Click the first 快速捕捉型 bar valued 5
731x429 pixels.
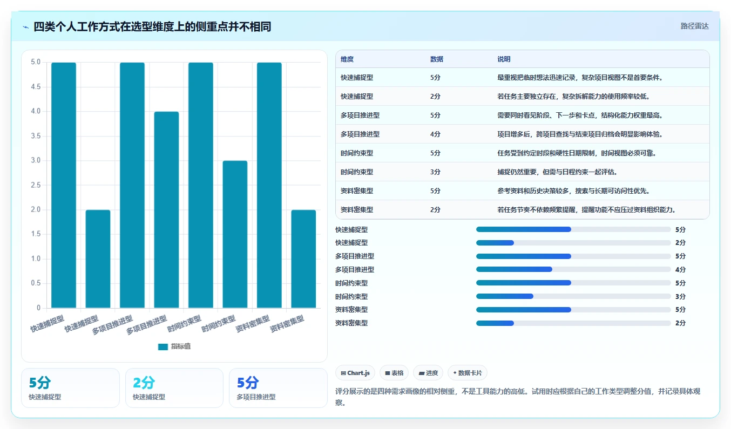(x=64, y=185)
